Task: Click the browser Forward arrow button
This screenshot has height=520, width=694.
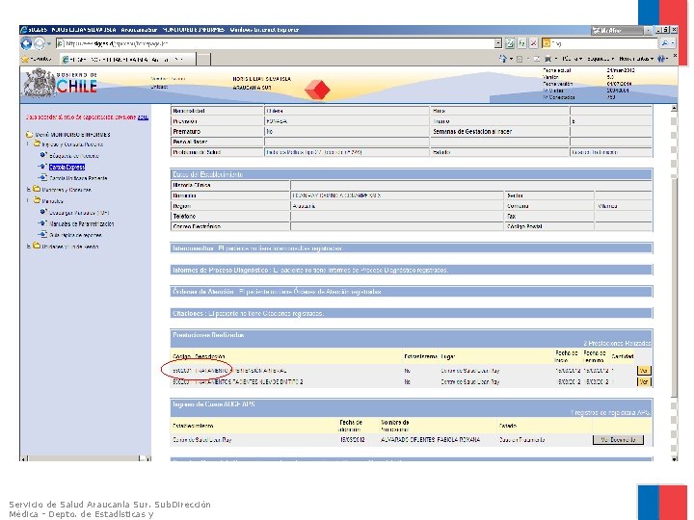Action: pyautogui.click(x=41, y=43)
